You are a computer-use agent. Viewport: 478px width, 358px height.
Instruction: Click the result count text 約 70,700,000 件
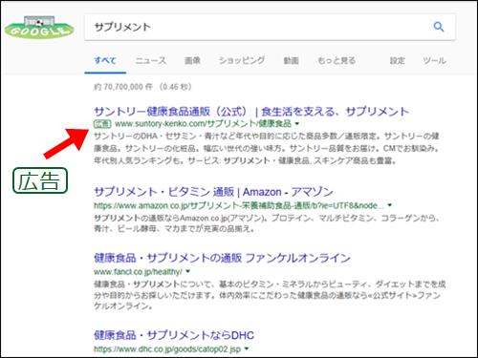[x=123, y=87]
